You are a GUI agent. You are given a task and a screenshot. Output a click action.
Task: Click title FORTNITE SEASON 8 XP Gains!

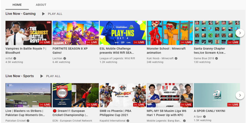(70, 51)
